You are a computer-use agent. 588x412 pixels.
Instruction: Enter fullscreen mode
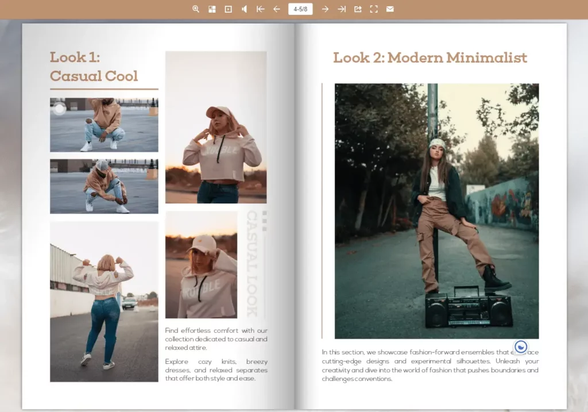coord(374,9)
